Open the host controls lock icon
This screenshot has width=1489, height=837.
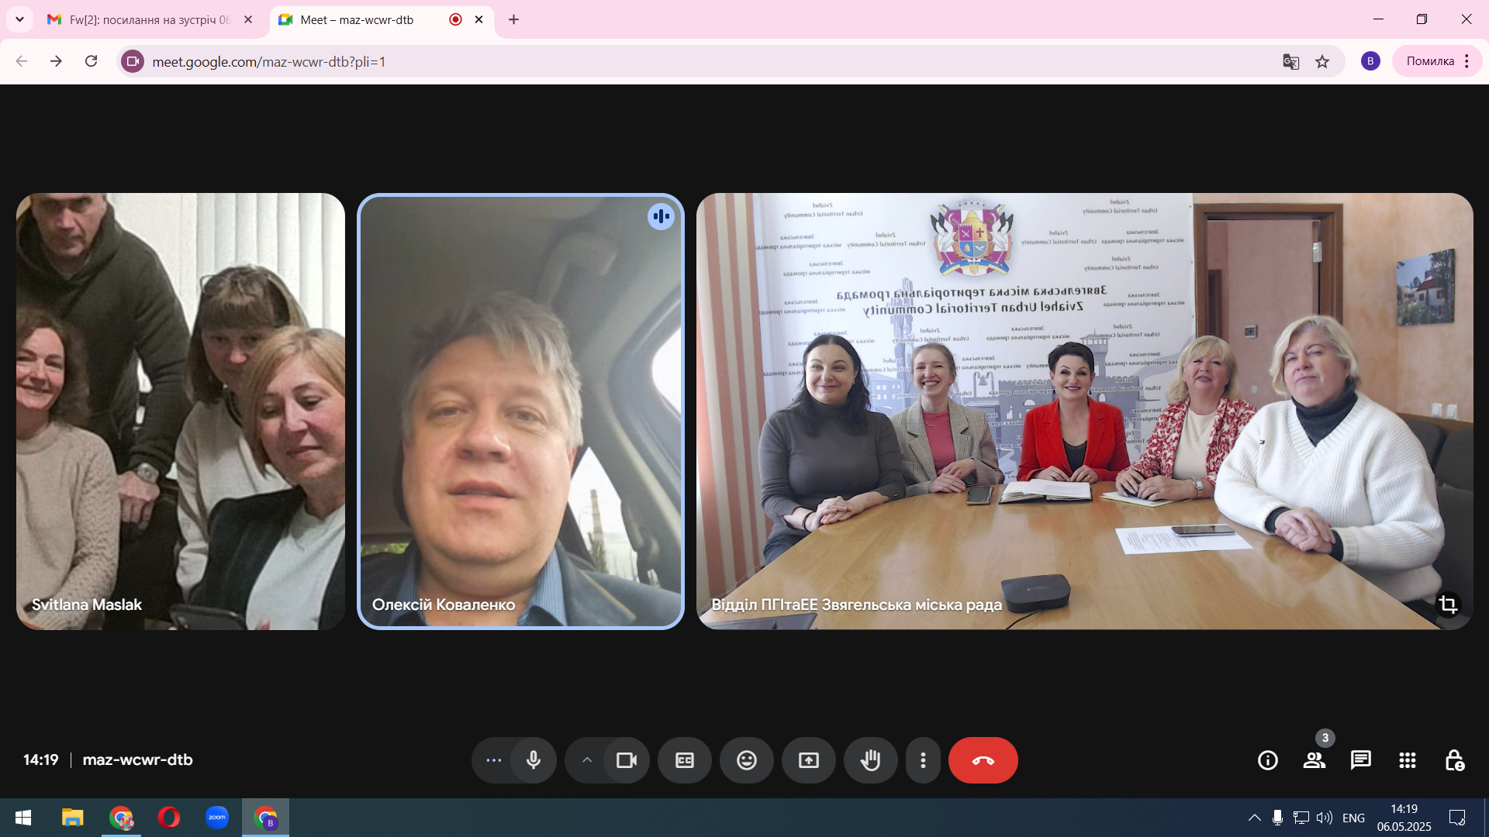pyautogui.click(x=1454, y=760)
